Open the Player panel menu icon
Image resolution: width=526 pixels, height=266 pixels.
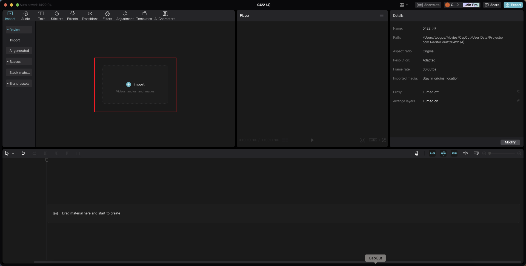(x=382, y=16)
